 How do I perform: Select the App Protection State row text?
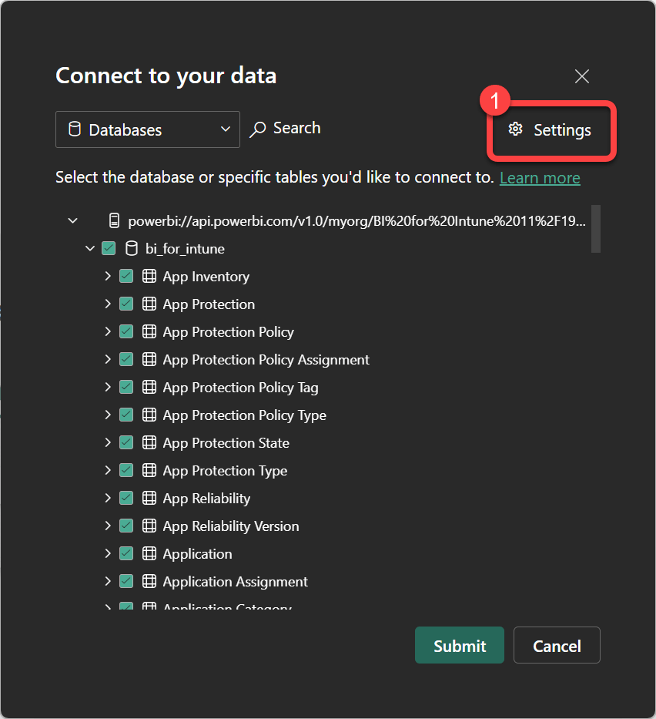[226, 443]
